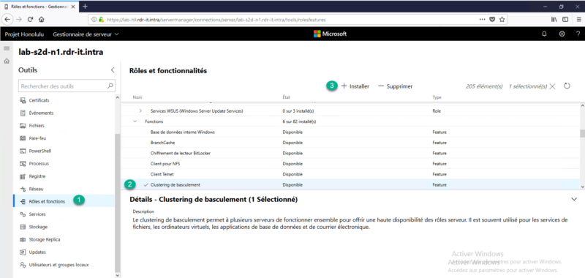Open a new browser tab

point(85,7)
